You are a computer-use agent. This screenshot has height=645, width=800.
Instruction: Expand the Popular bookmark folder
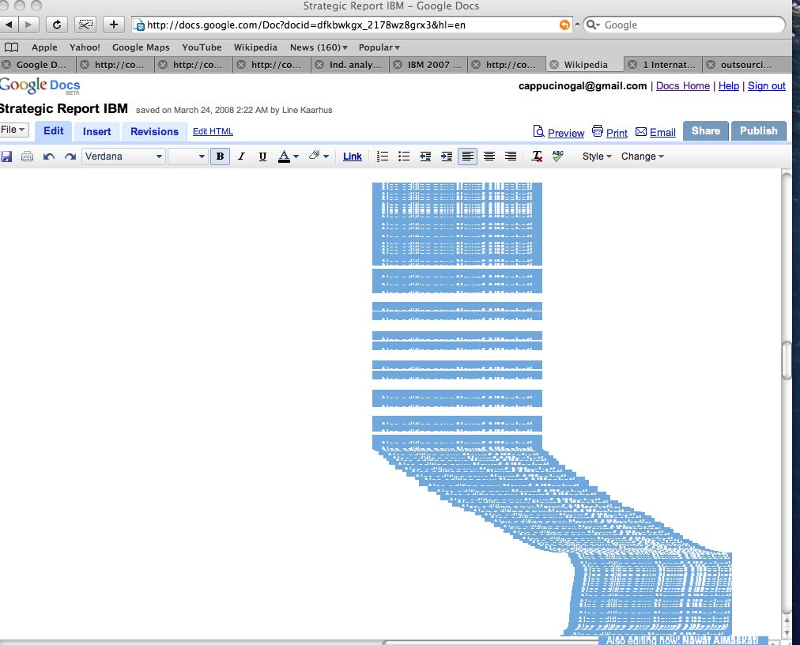tap(379, 47)
